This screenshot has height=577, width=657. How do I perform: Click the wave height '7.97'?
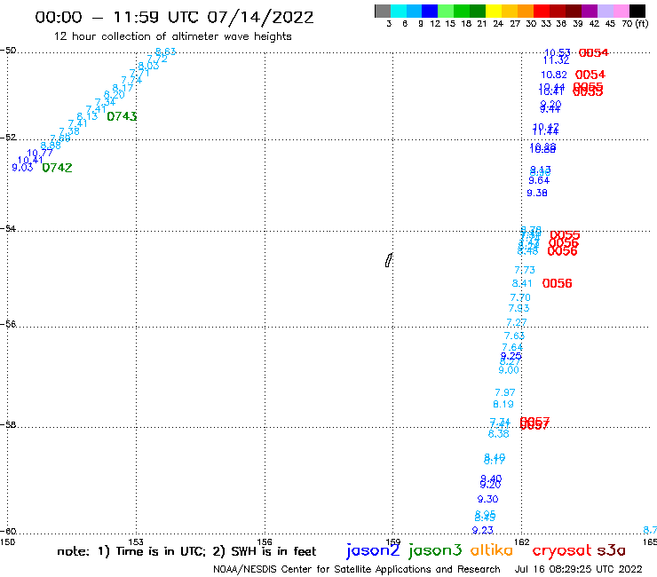pyautogui.click(x=505, y=392)
